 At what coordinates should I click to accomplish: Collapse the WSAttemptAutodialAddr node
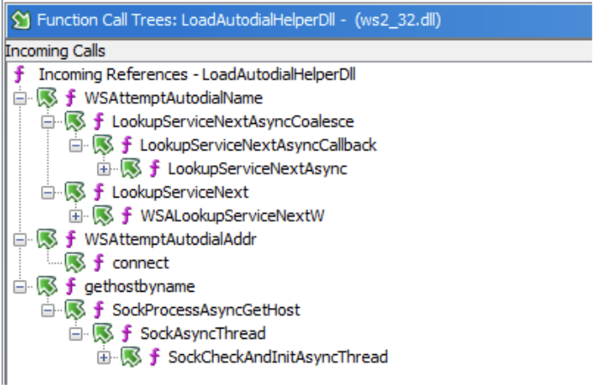20,240
